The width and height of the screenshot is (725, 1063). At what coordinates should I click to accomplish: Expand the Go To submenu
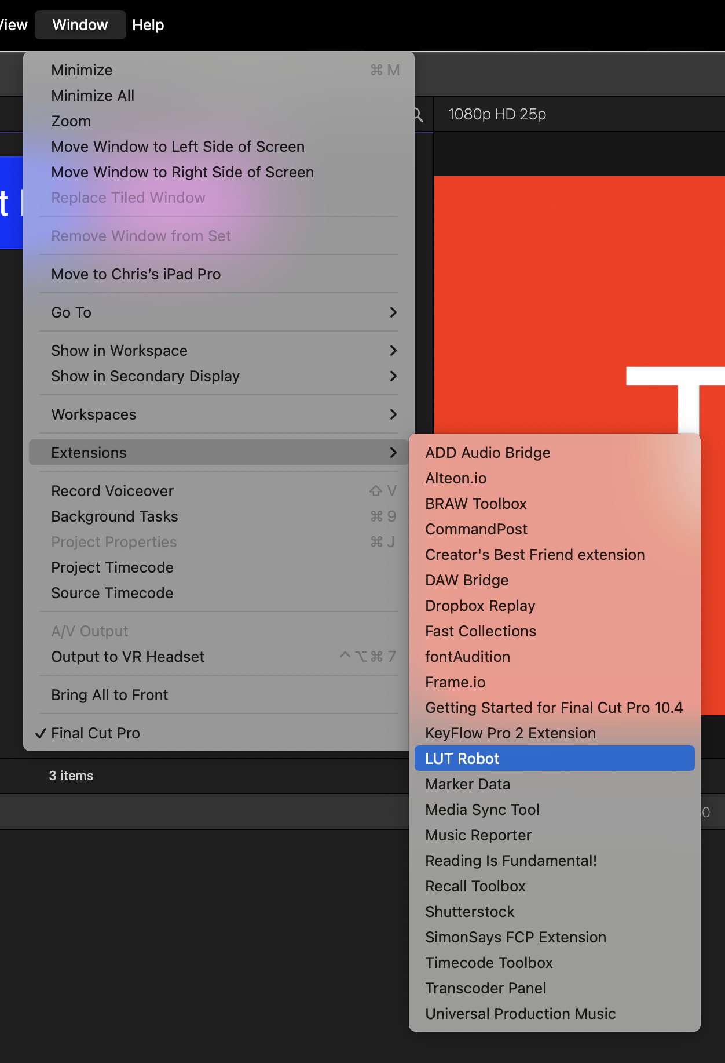393,312
